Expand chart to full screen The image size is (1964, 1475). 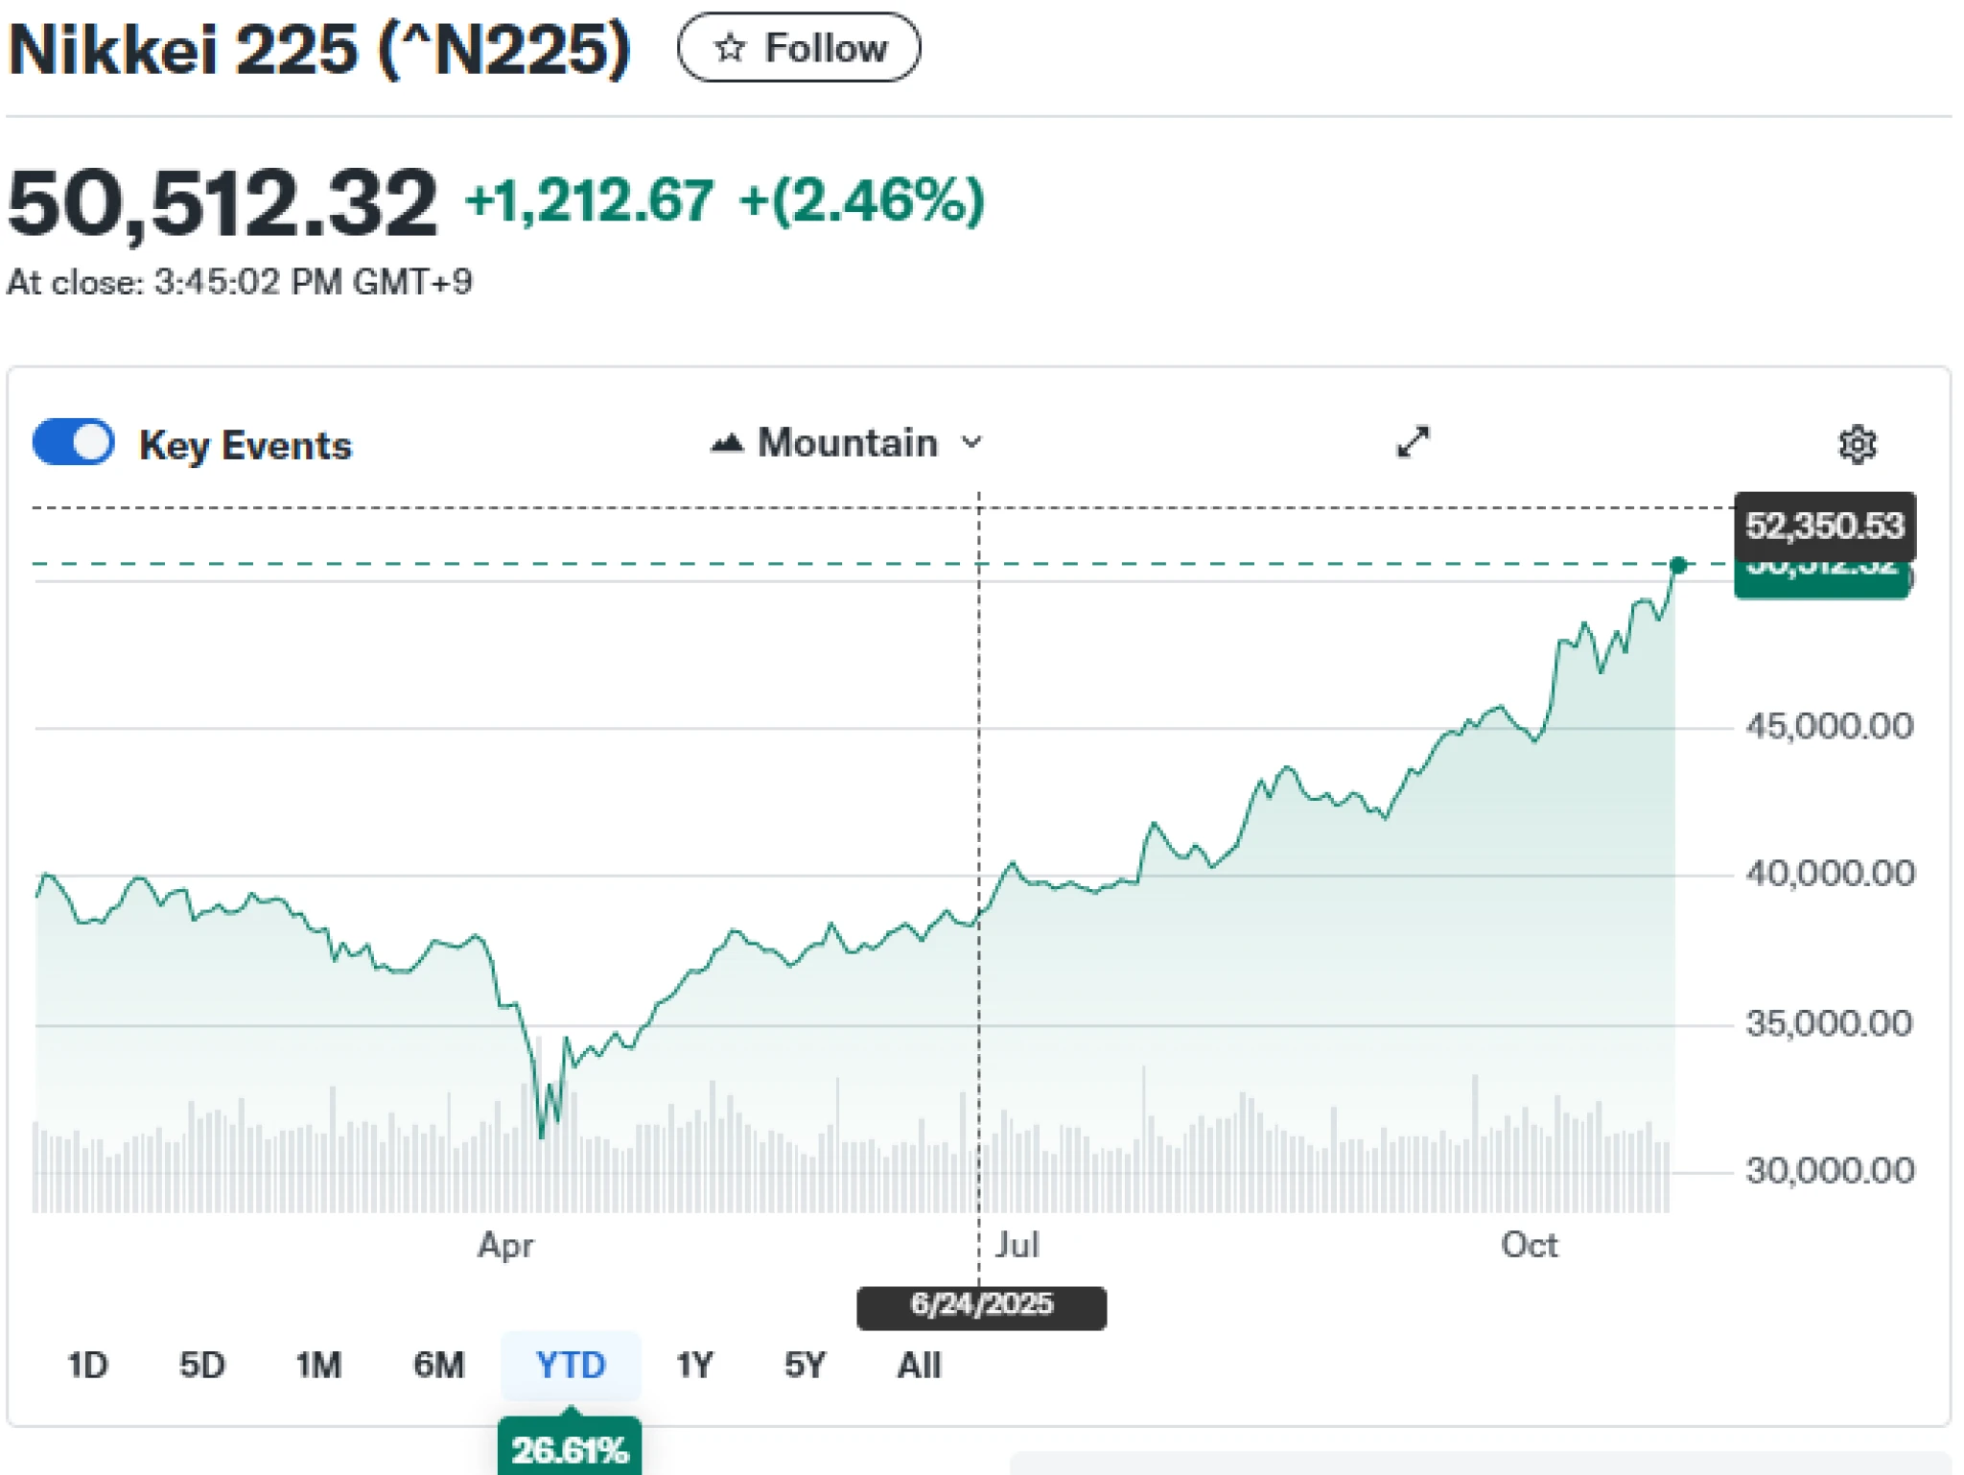coord(1413,442)
